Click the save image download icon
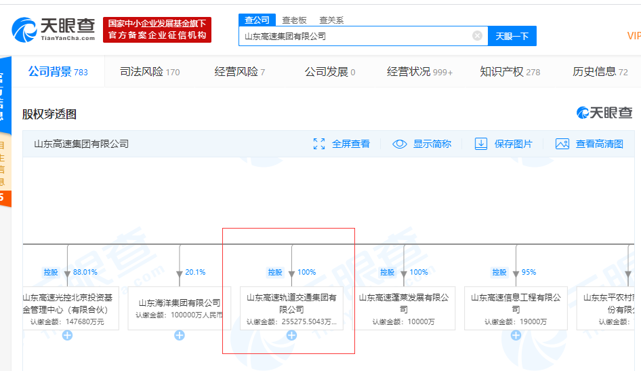 point(481,144)
